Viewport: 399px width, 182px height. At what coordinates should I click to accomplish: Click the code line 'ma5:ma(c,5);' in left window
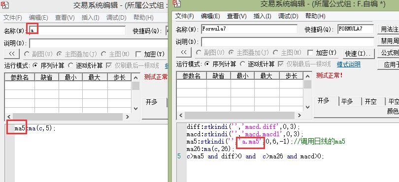pyautogui.click(x=35, y=128)
